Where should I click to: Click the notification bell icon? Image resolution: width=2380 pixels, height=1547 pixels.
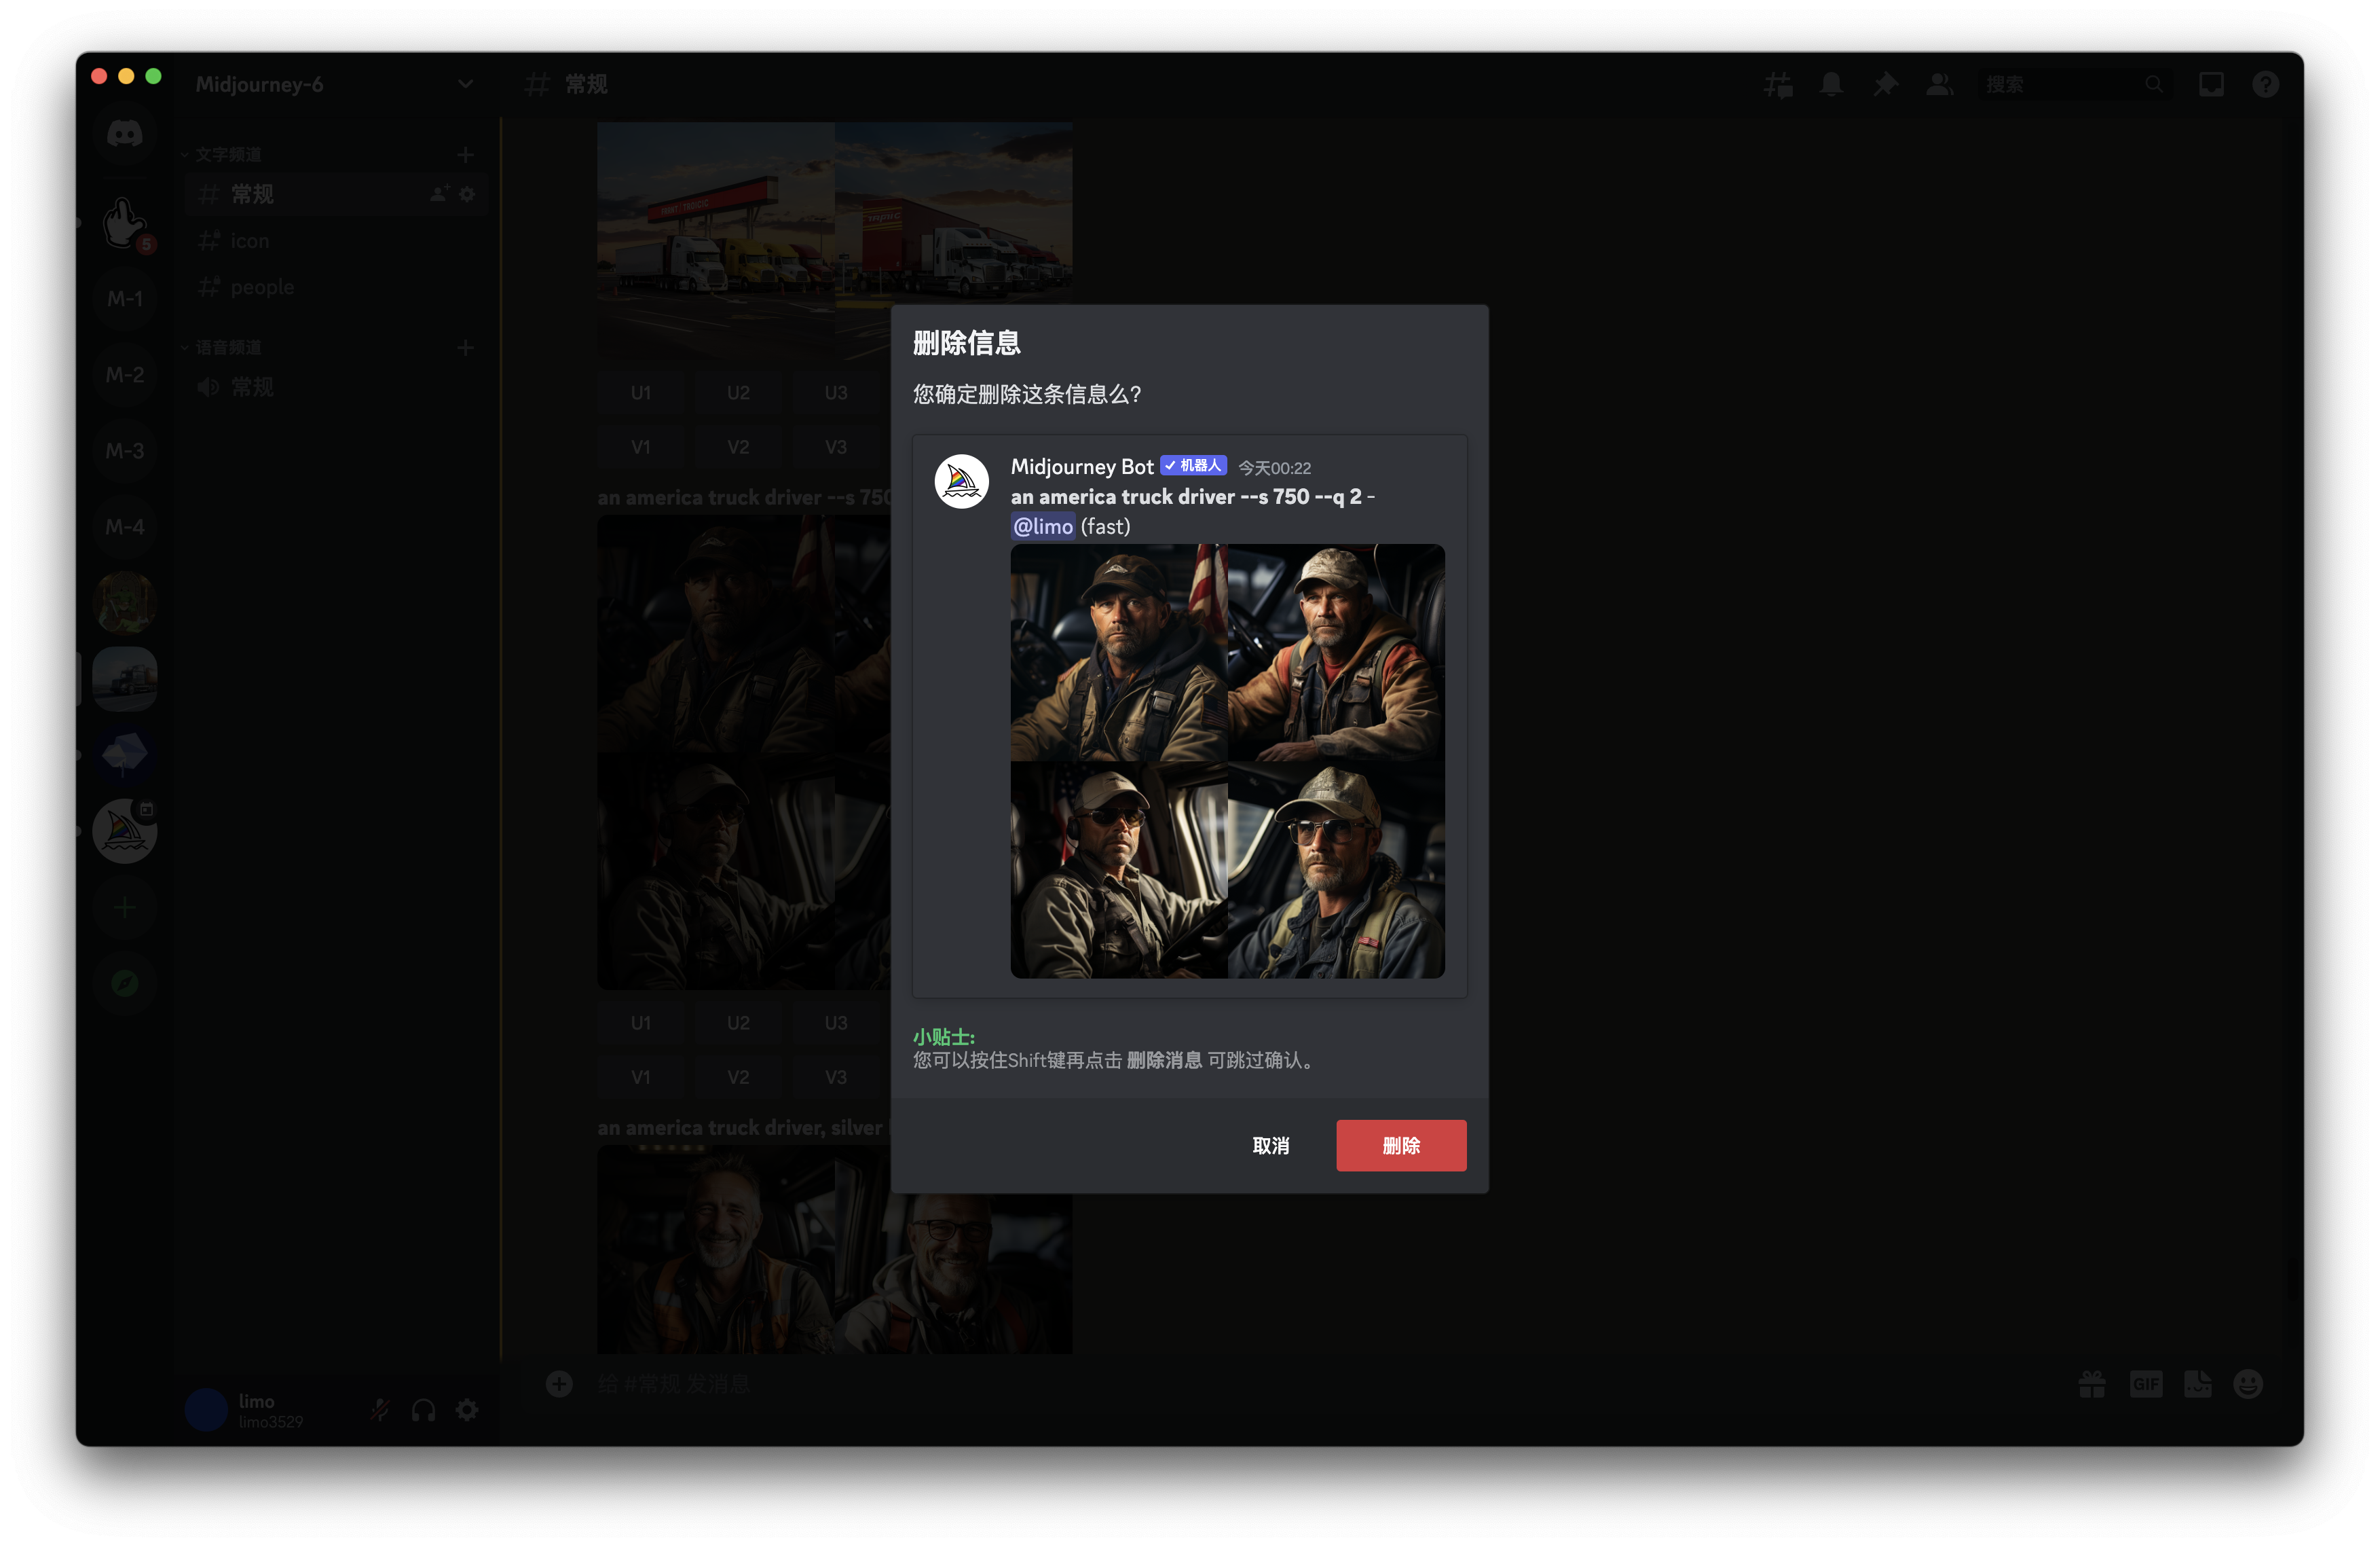tap(1831, 85)
